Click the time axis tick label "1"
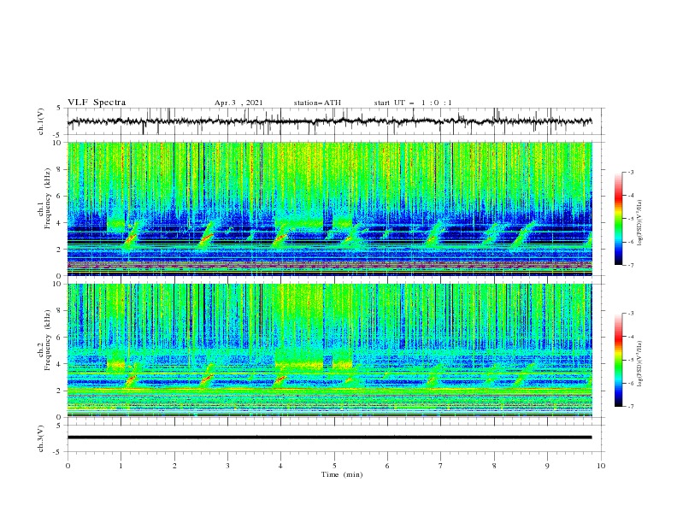 point(121,466)
